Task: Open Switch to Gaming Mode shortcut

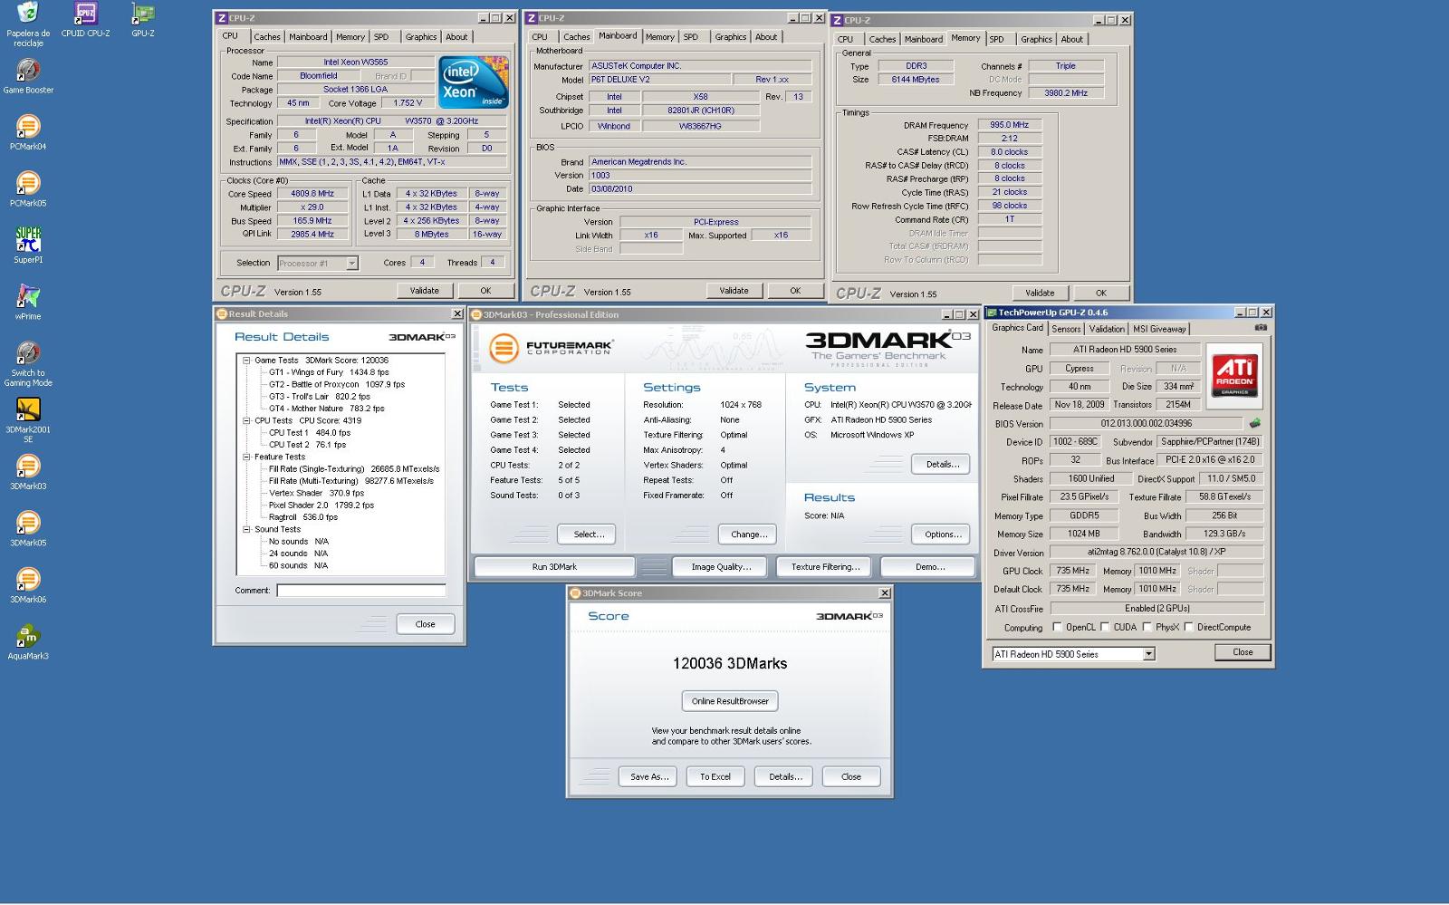Action: click(28, 364)
